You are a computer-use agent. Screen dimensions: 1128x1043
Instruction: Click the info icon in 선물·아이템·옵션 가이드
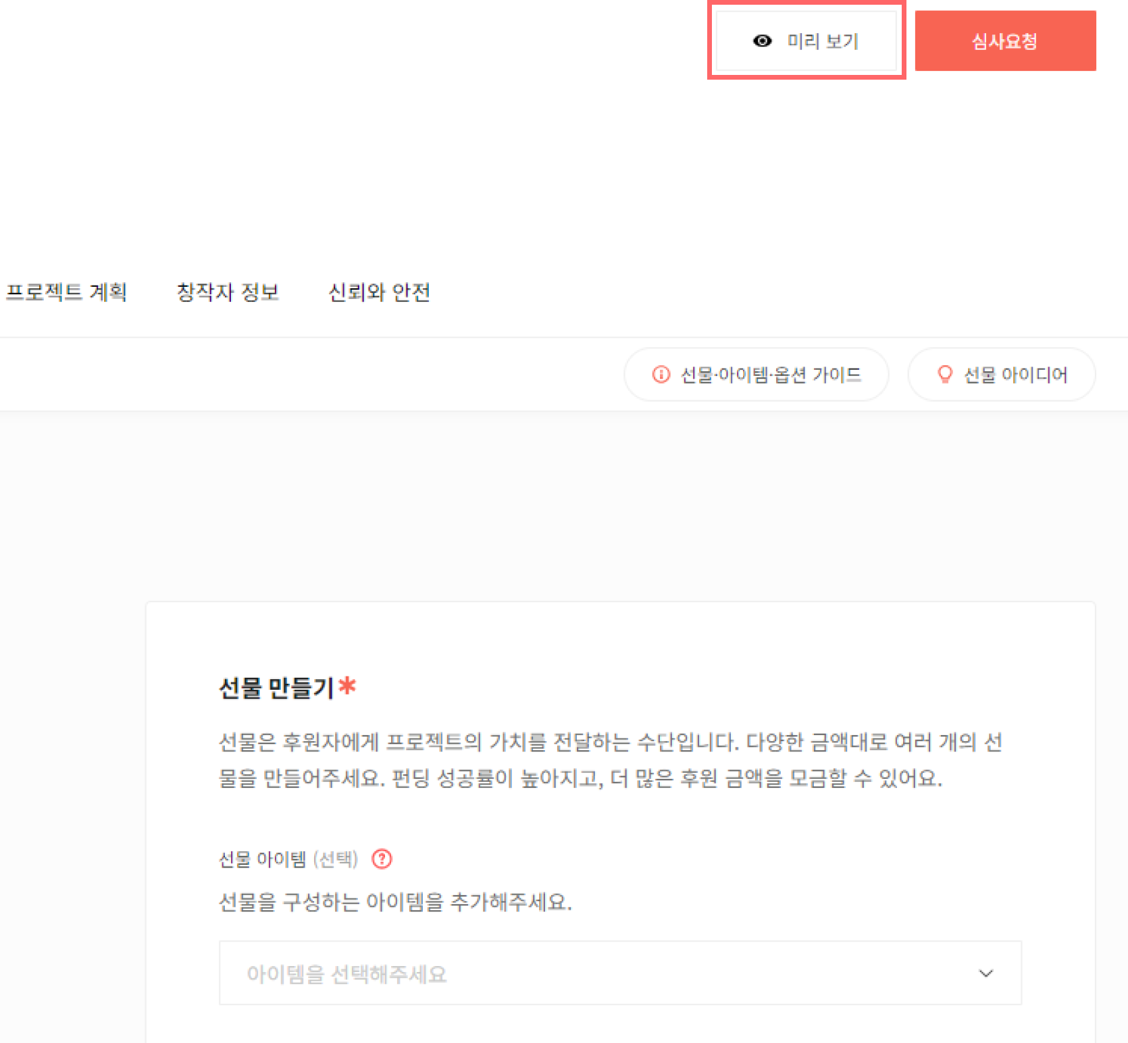pyautogui.click(x=661, y=374)
